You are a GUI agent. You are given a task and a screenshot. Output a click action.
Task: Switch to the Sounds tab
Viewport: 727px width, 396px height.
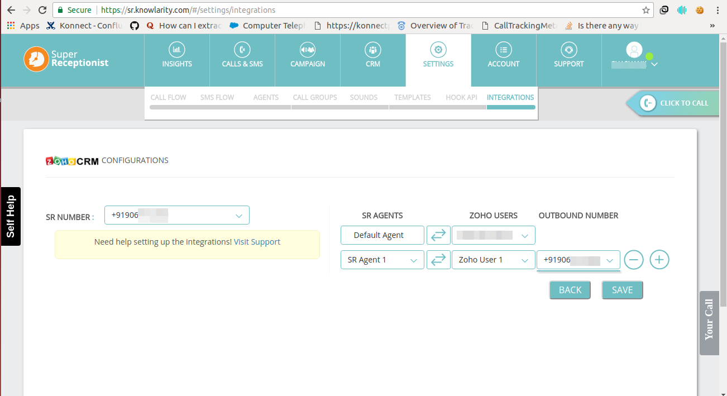pos(363,97)
